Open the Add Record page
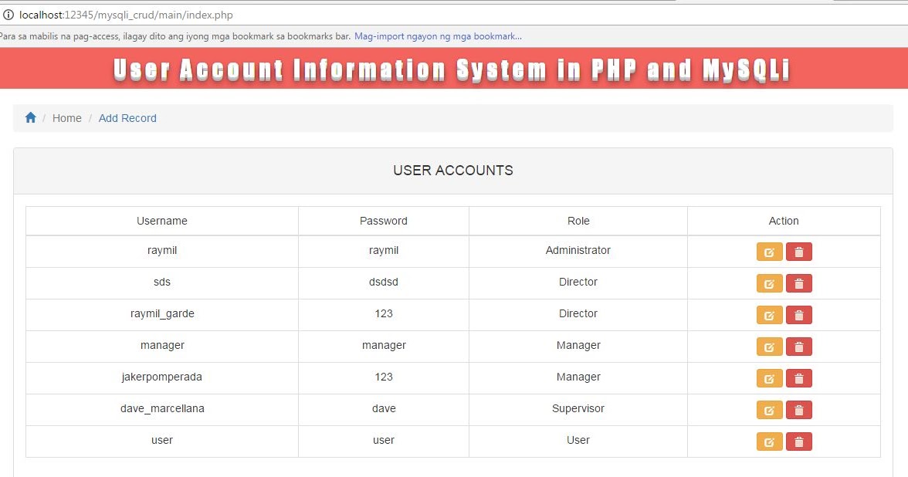908x477 pixels. pyautogui.click(x=127, y=117)
